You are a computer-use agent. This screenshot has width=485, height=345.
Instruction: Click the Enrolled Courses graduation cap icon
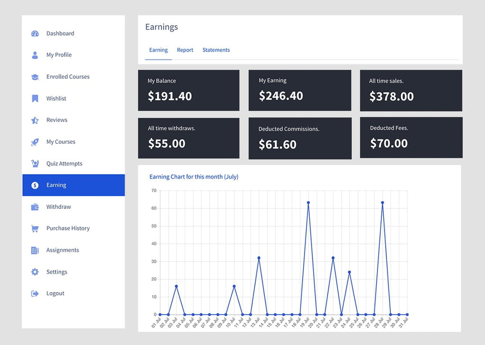coord(35,77)
